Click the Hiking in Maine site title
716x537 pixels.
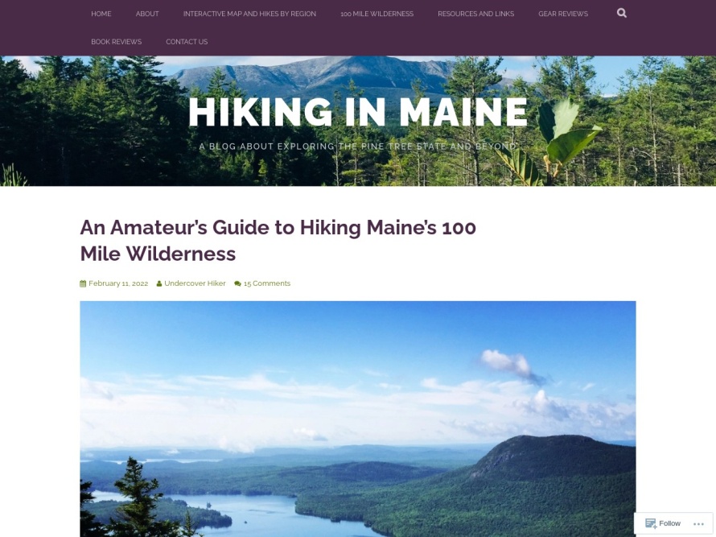click(x=358, y=112)
